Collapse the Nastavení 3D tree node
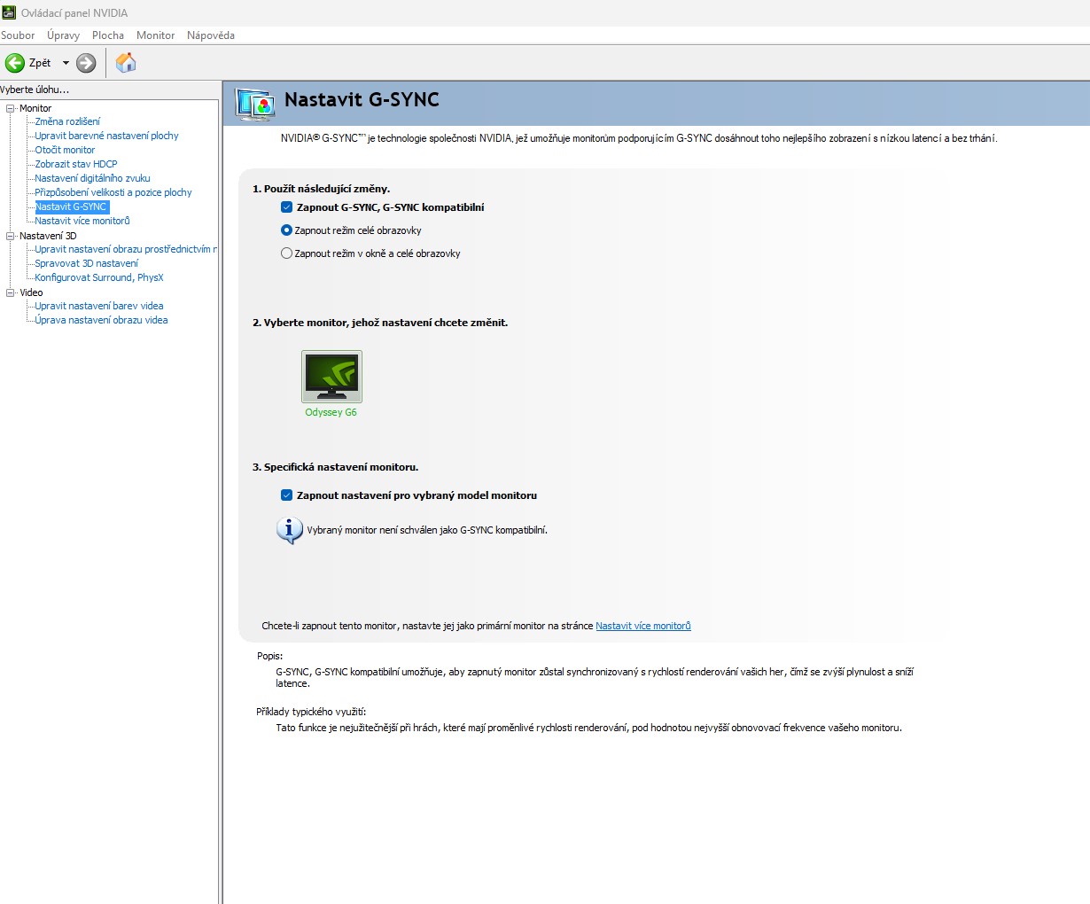The image size is (1090, 904). point(11,236)
